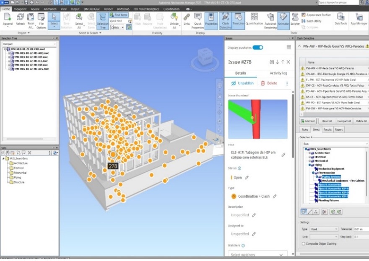Switch to the Activity log tab
Image resolution: width=369 pixels, height=261 pixels.
278,73
